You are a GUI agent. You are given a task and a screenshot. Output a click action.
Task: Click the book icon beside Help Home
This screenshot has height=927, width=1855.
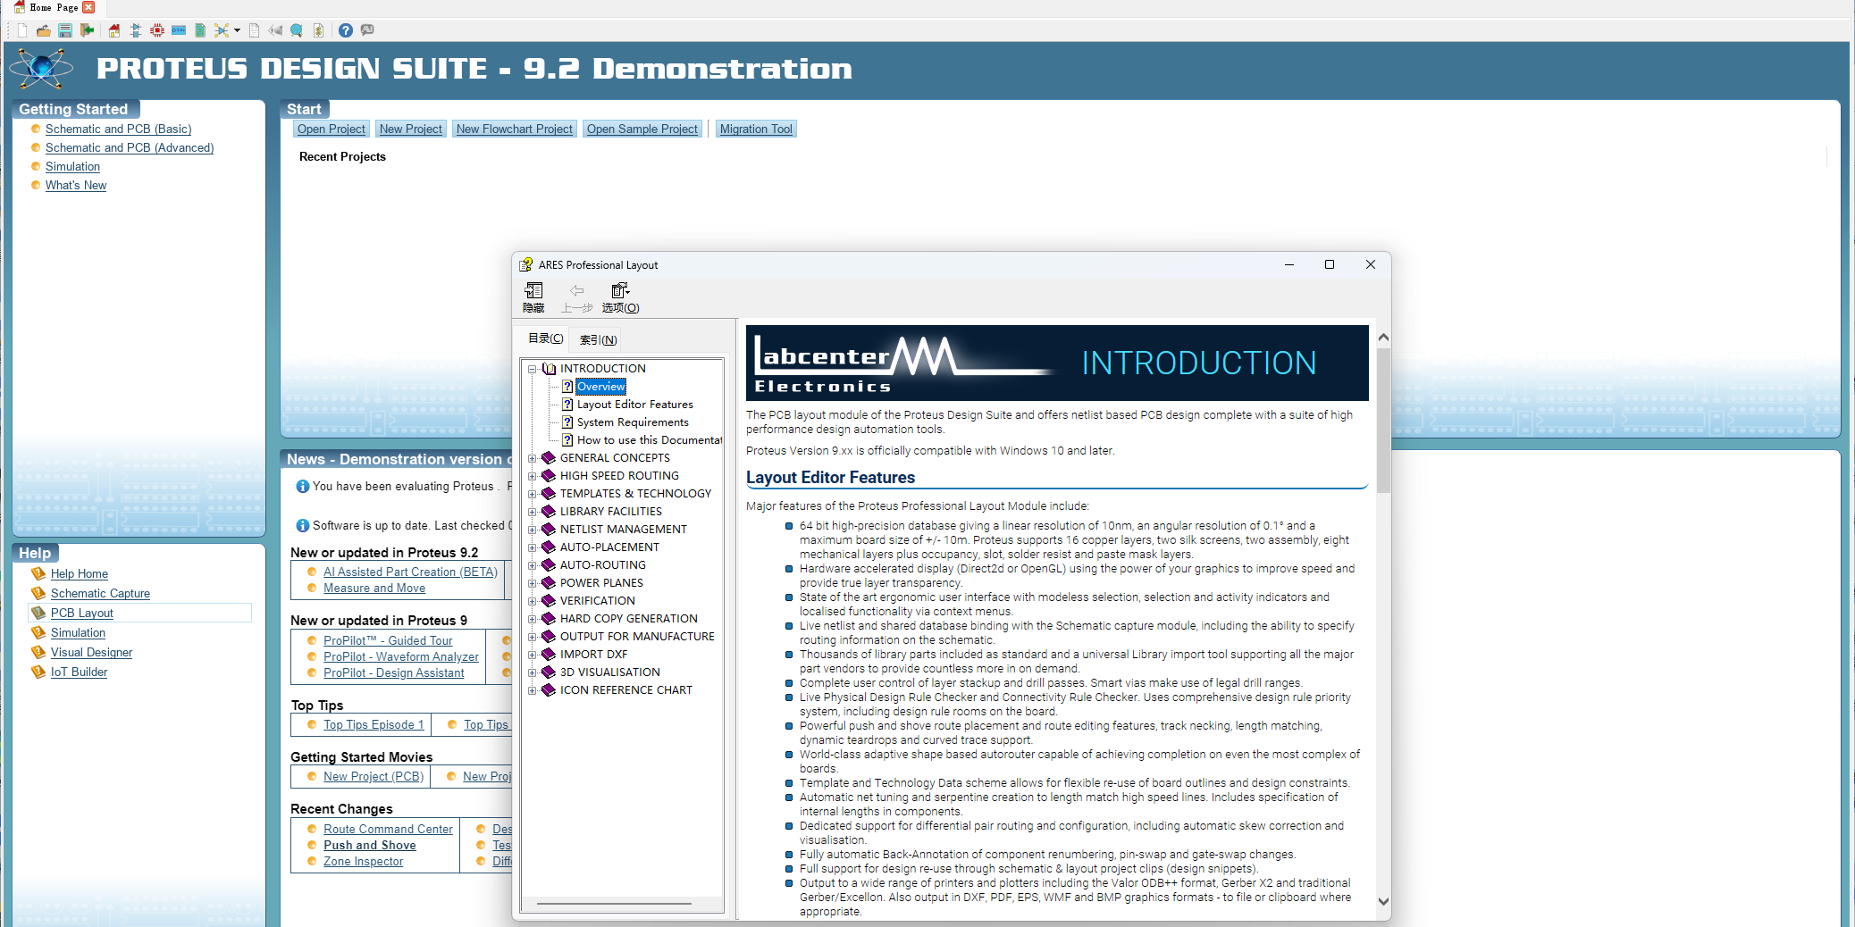pos(38,574)
